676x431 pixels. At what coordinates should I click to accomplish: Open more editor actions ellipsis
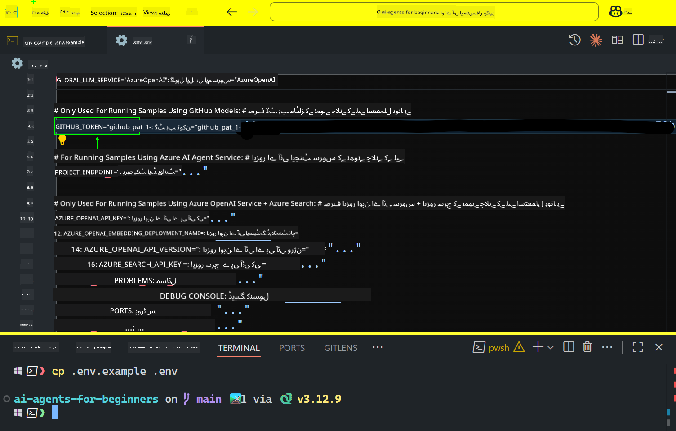pyautogui.click(x=656, y=41)
